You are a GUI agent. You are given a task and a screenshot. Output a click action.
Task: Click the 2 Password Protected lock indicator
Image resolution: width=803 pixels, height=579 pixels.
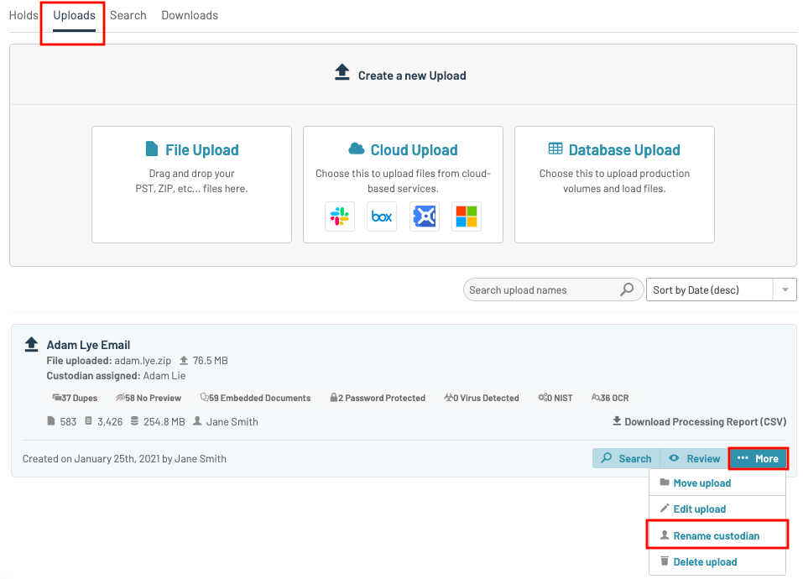(x=378, y=398)
